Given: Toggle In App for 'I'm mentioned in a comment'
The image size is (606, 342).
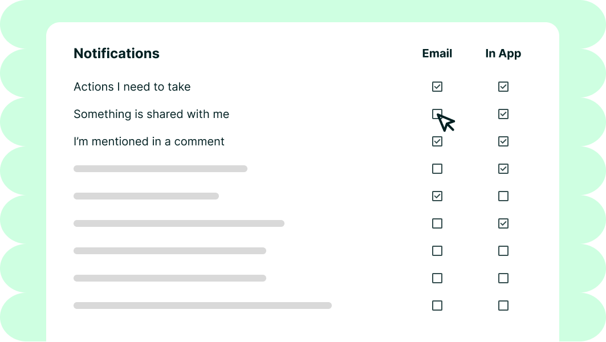Looking at the screenshot, I should [x=503, y=141].
